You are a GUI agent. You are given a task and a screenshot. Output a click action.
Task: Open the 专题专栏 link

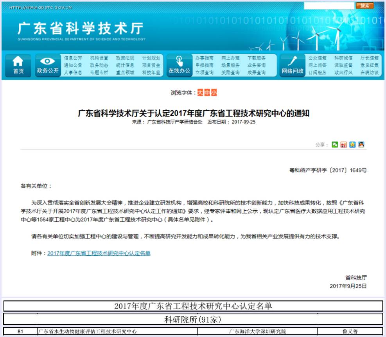99,73
